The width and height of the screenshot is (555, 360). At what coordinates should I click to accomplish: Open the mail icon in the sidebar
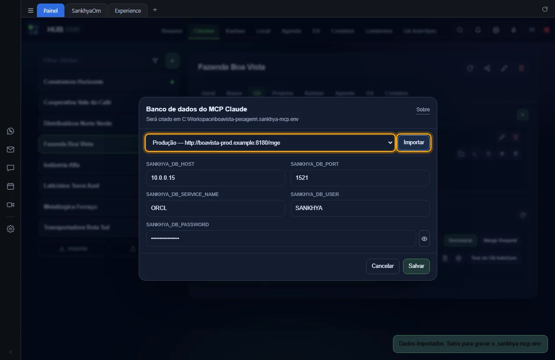pos(11,150)
